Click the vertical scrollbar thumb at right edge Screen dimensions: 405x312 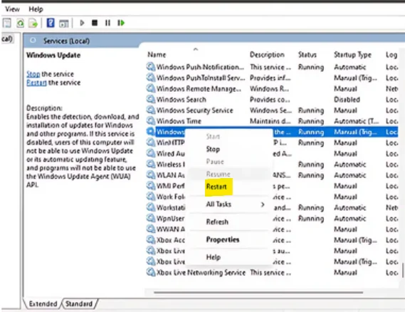pos(403,269)
